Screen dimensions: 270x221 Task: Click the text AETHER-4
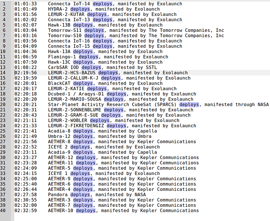tap(59, 190)
